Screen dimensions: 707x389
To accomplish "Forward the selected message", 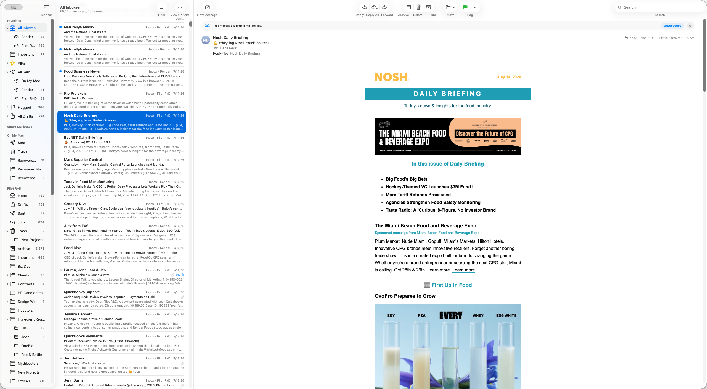I will 384,7.
